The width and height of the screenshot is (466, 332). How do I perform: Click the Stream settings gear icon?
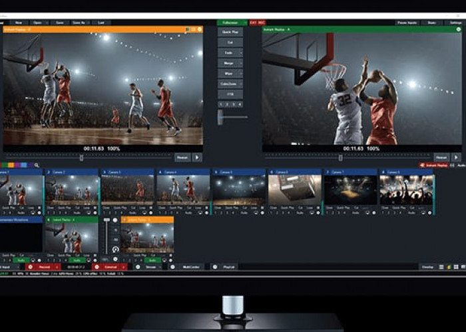[x=137, y=267]
